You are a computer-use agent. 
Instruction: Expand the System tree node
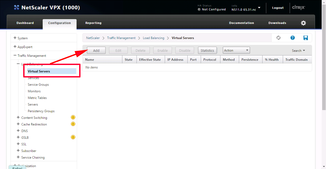point(15,38)
